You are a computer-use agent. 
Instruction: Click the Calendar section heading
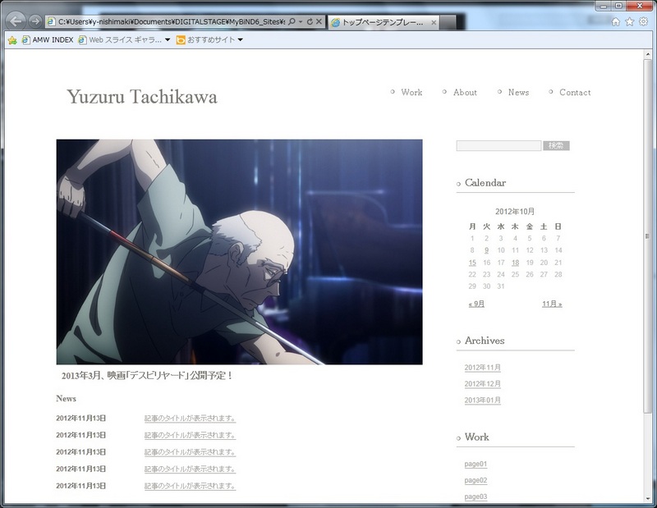(485, 182)
